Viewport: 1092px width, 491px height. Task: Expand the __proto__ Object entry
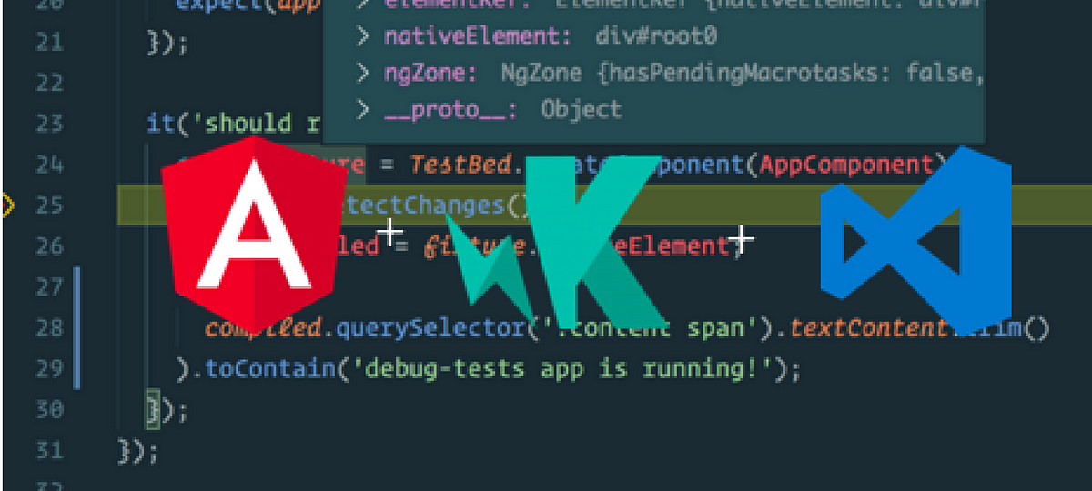(x=364, y=110)
